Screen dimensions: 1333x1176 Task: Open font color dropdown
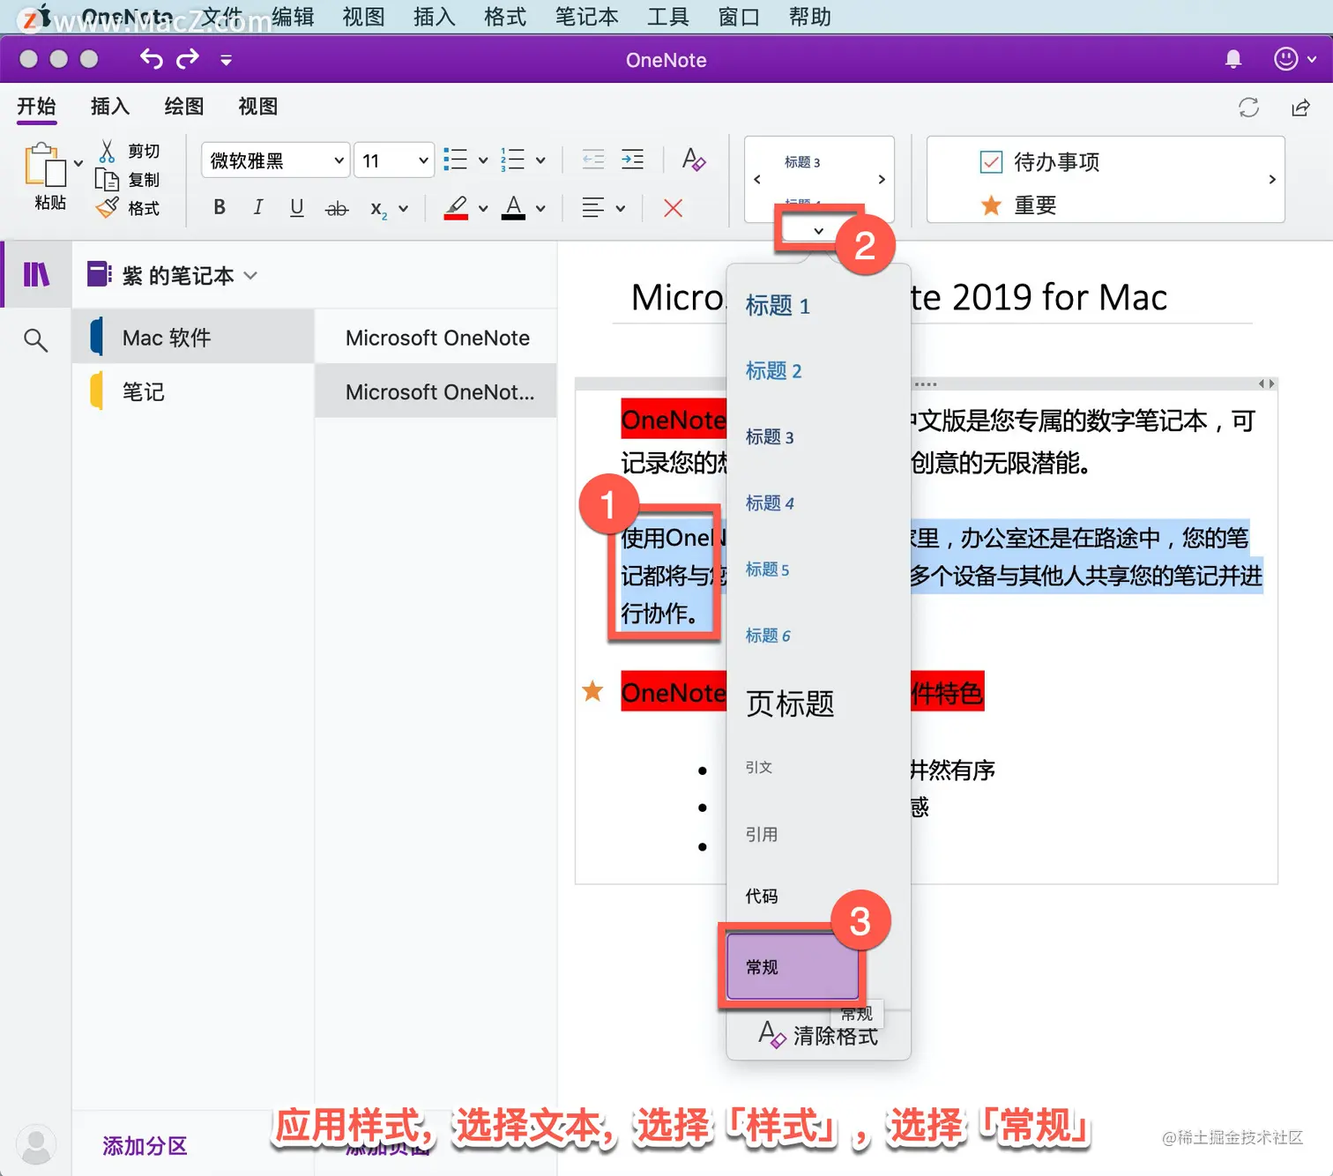(x=540, y=209)
